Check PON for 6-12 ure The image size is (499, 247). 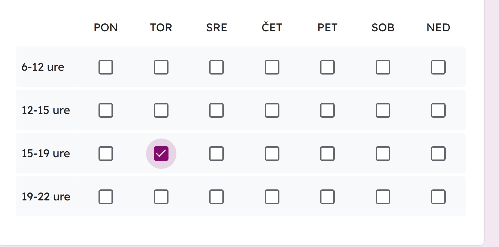pyautogui.click(x=106, y=67)
